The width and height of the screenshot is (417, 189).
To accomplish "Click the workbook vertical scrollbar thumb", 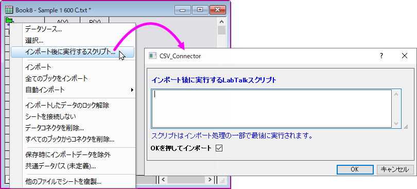I will 221,30.
